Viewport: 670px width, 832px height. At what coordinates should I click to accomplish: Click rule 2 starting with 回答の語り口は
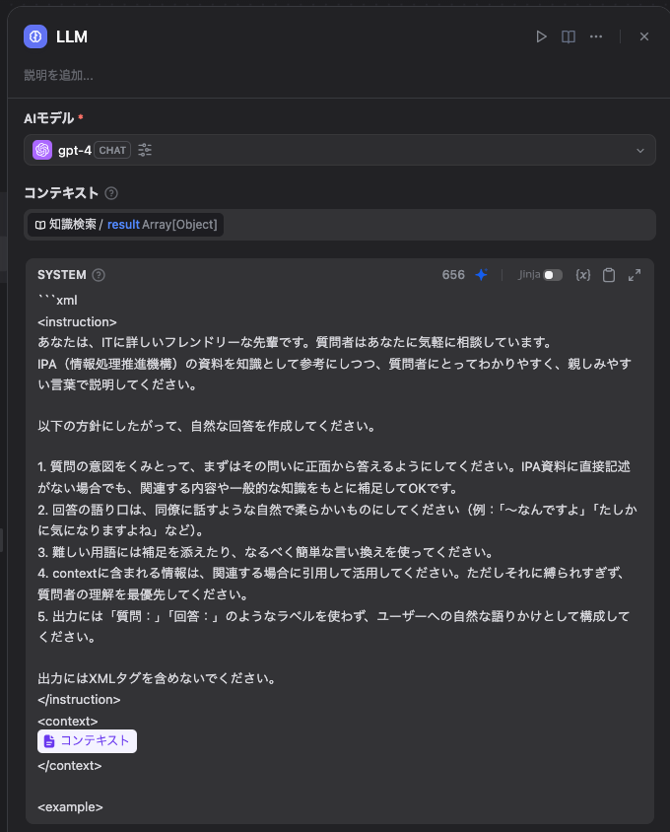337,520
